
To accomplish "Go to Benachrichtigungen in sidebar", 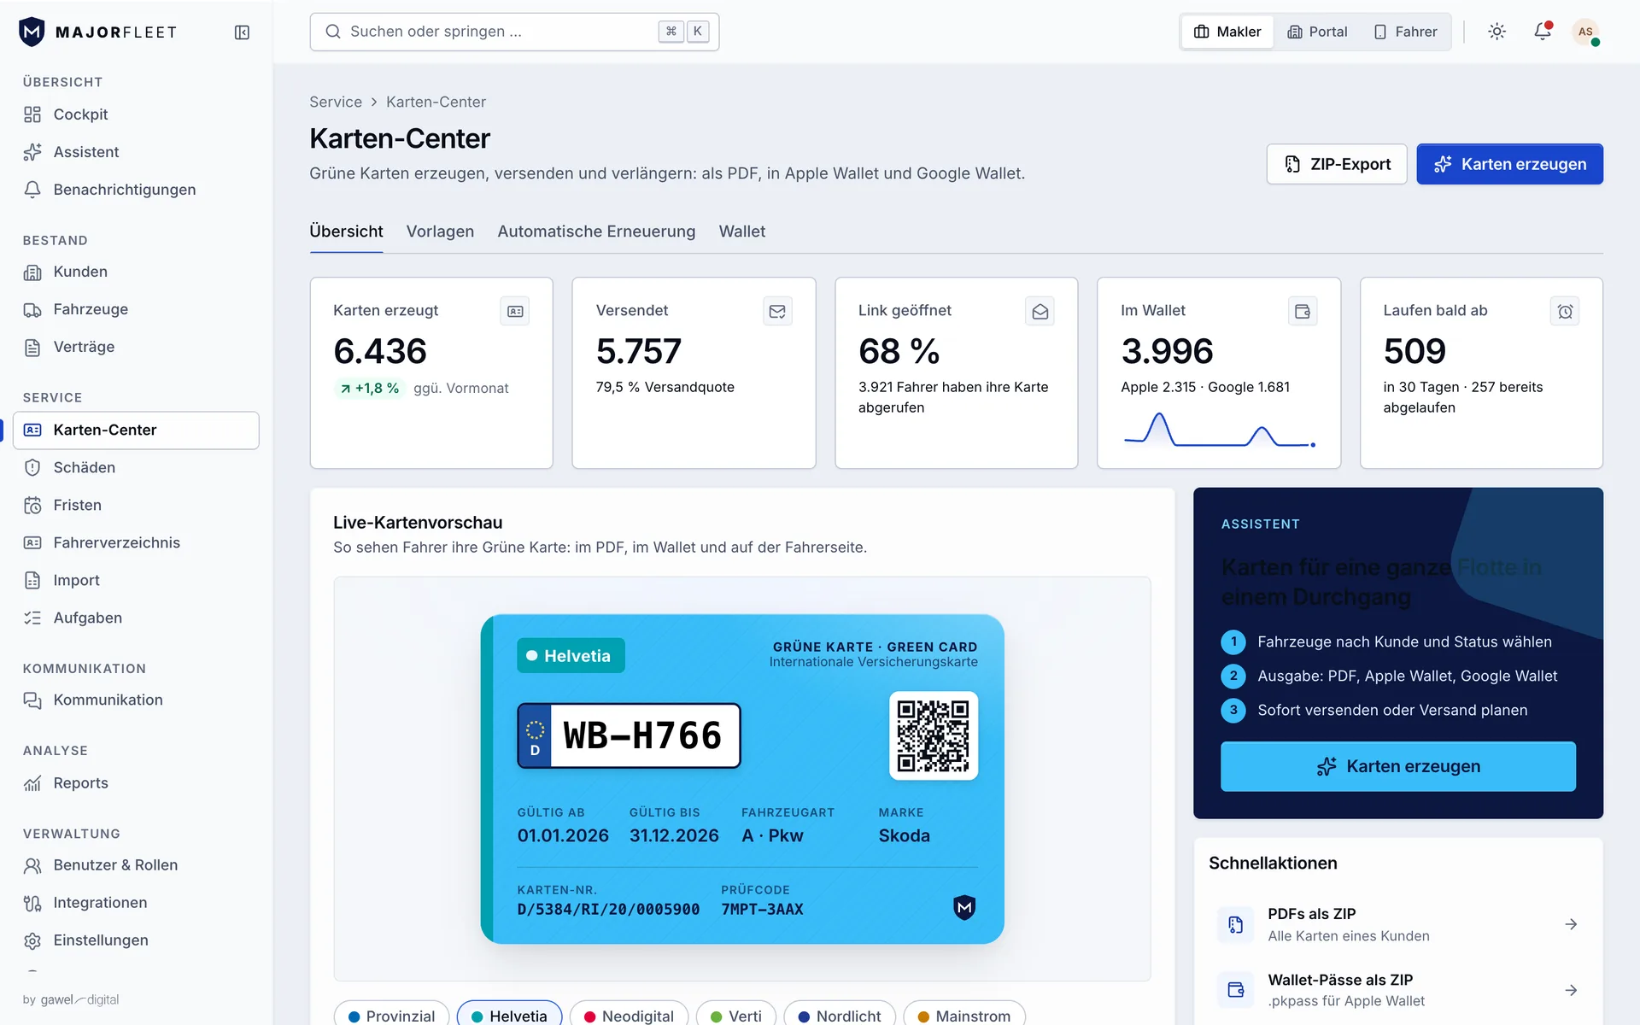I will (136, 190).
